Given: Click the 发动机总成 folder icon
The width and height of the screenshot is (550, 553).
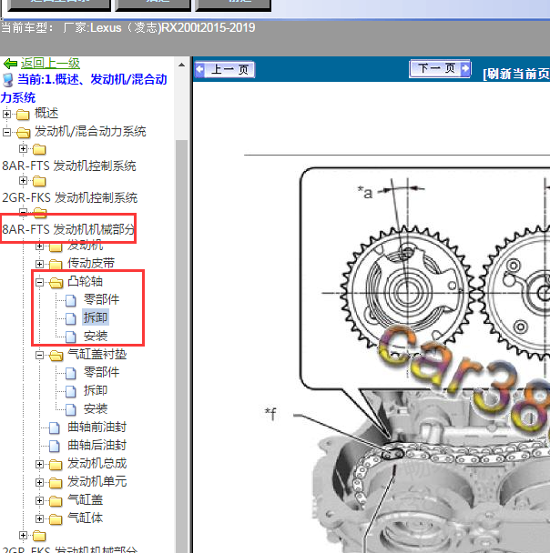Looking at the screenshot, I should tap(56, 465).
